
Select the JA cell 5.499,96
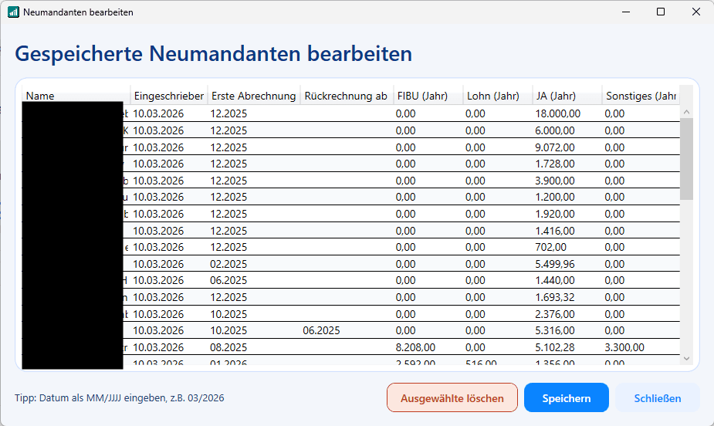point(567,264)
